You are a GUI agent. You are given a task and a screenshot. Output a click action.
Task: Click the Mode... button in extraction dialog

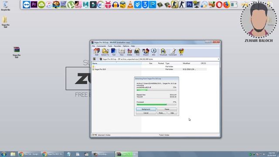click(162, 113)
